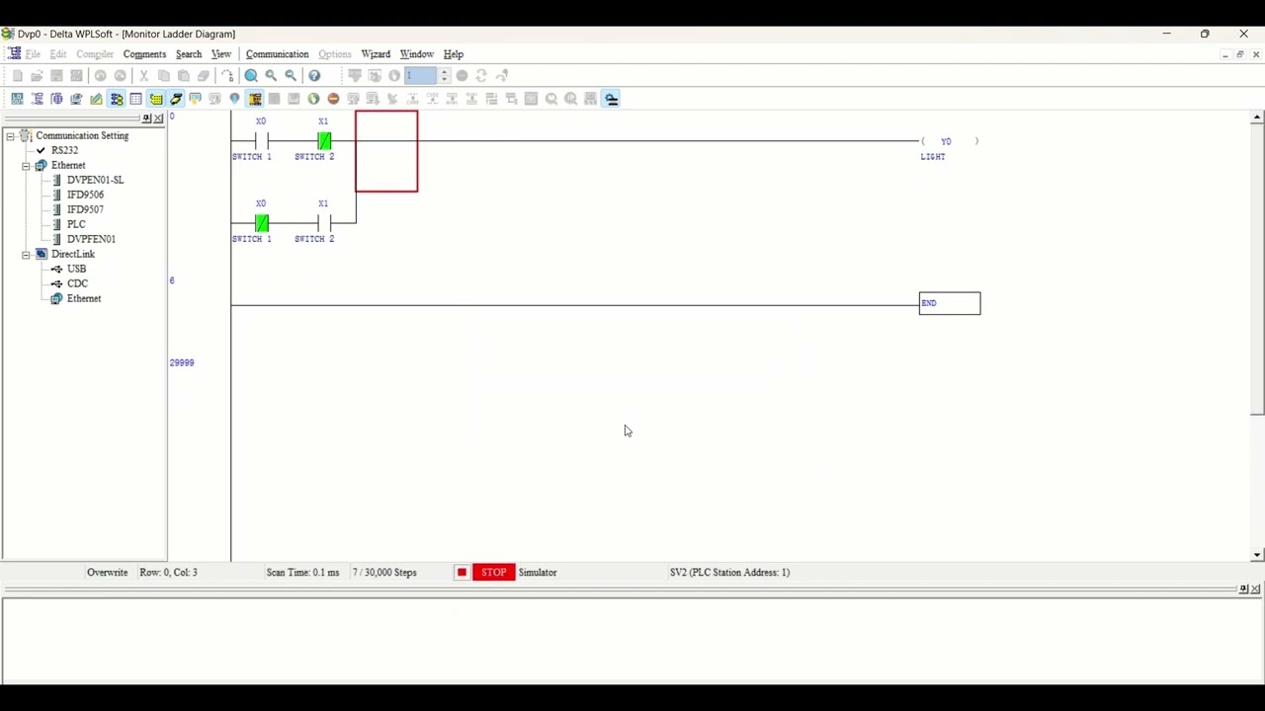Image resolution: width=1265 pixels, height=711 pixels.
Task: Pin the communication setting side panel
Action: click(x=146, y=118)
